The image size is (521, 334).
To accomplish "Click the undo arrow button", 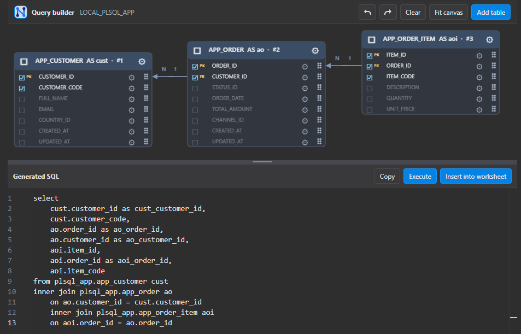I will [x=367, y=12].
